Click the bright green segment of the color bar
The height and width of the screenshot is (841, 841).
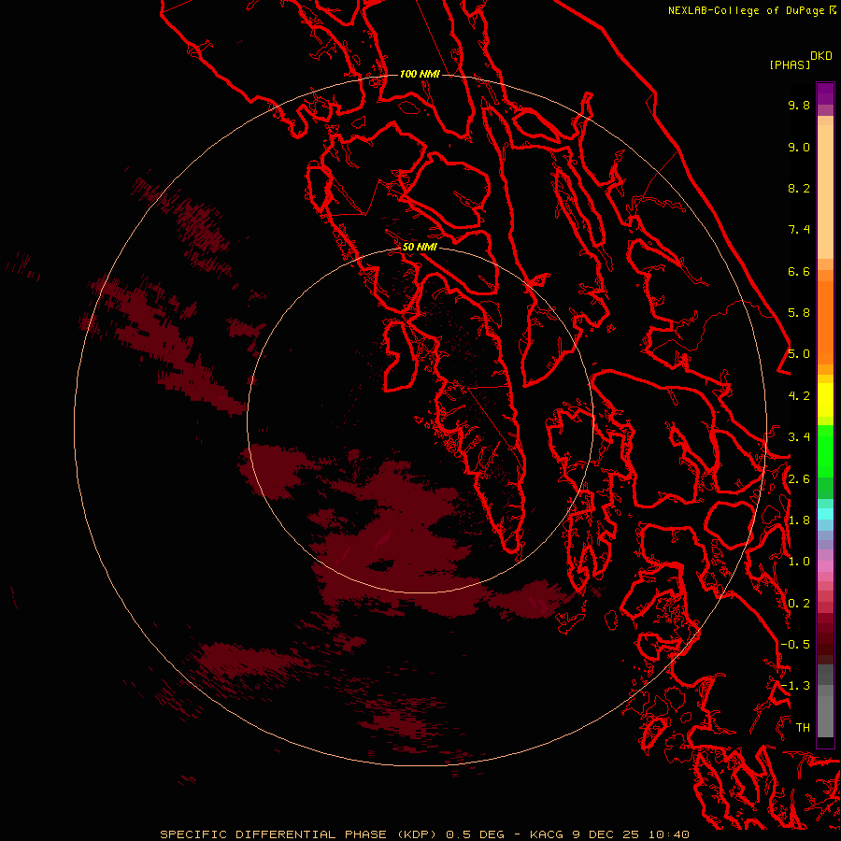(825, 450)
